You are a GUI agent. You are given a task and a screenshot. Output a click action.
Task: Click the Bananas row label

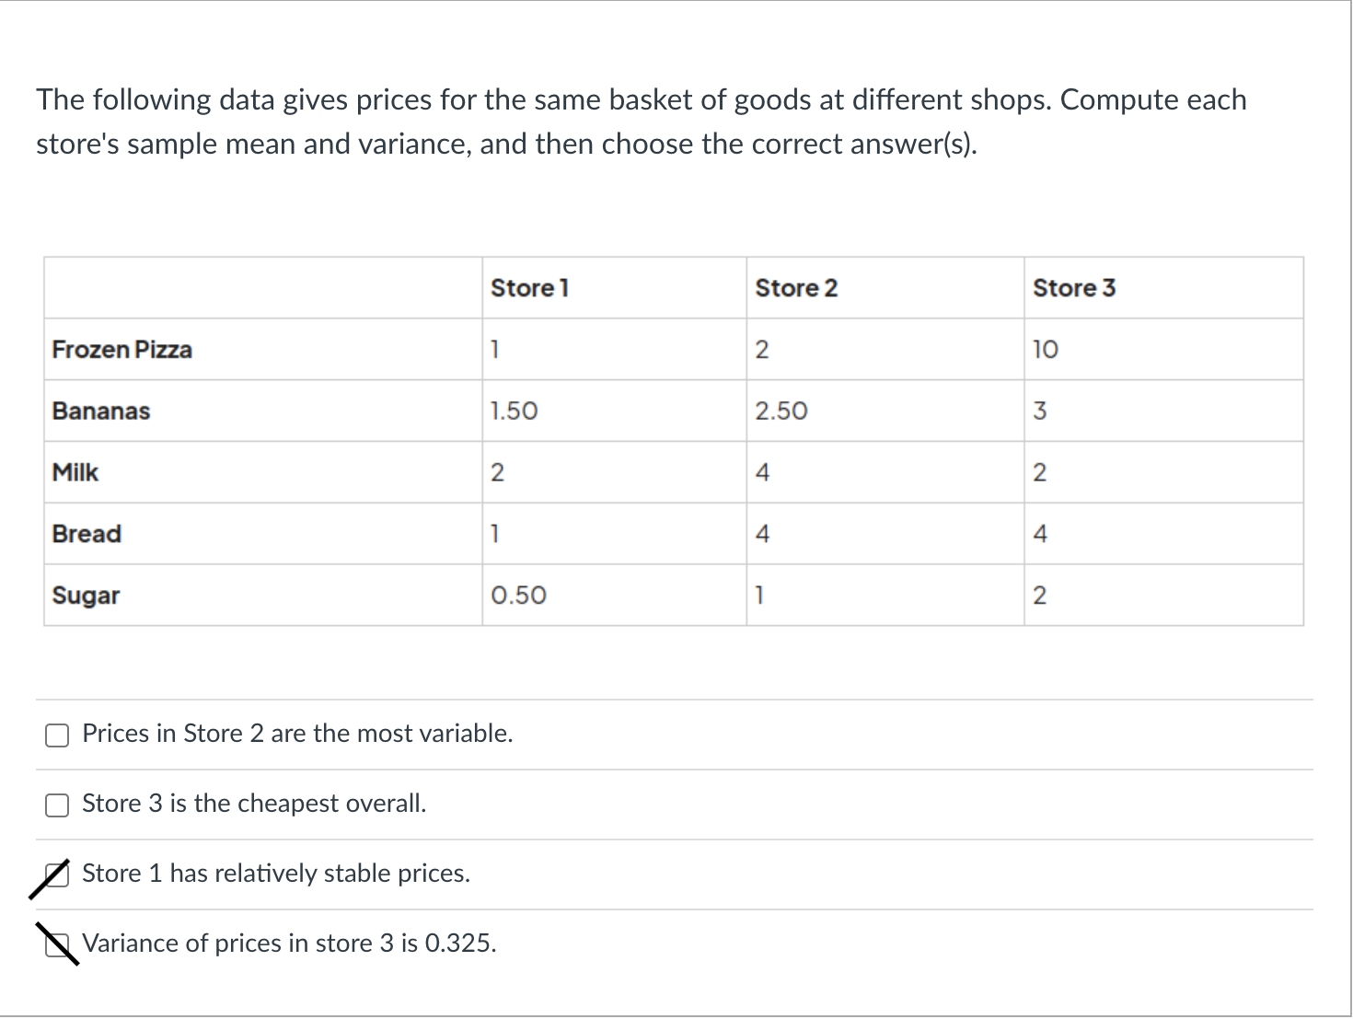(x=101, y=411)
